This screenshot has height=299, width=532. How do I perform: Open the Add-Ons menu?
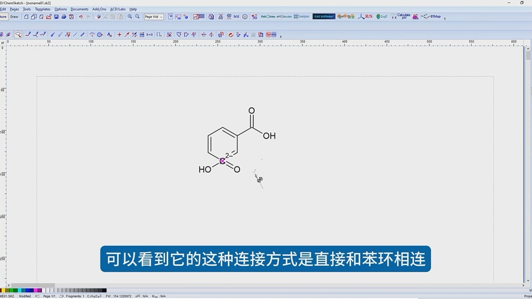(99, 9)
